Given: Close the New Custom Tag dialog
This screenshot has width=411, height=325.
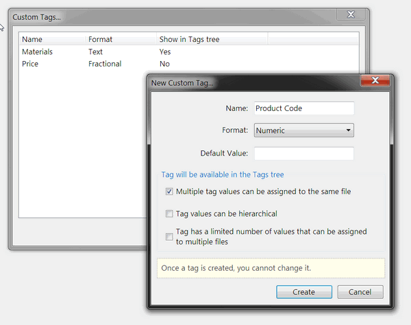Looking at the screenshot, I should (375, 80).
